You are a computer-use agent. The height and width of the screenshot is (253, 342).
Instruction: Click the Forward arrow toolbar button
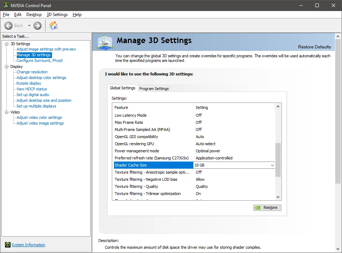point(37,26)
